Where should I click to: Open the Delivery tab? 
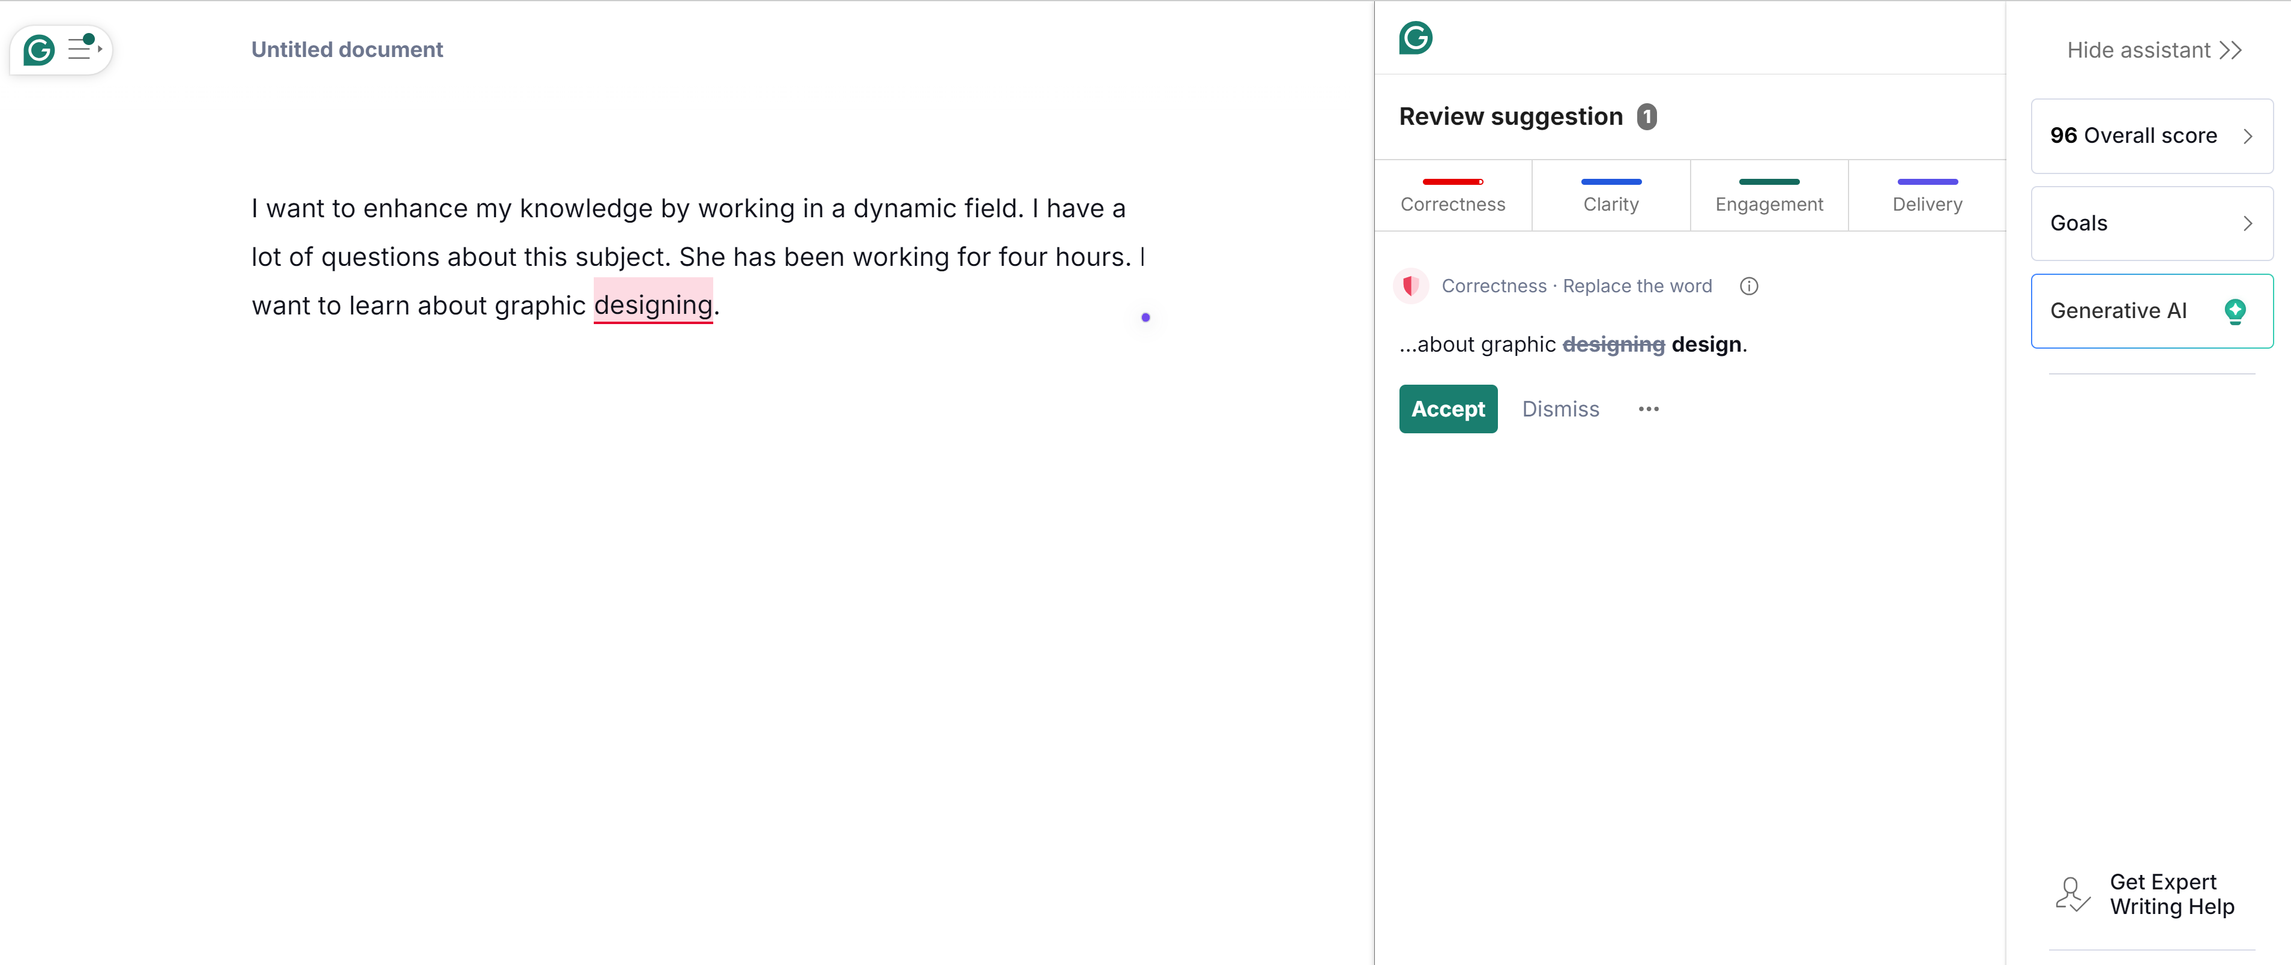pos(1927,196)
